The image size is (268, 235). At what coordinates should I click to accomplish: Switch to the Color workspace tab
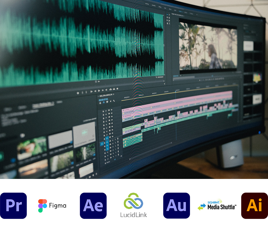click(x=165, y=8)
